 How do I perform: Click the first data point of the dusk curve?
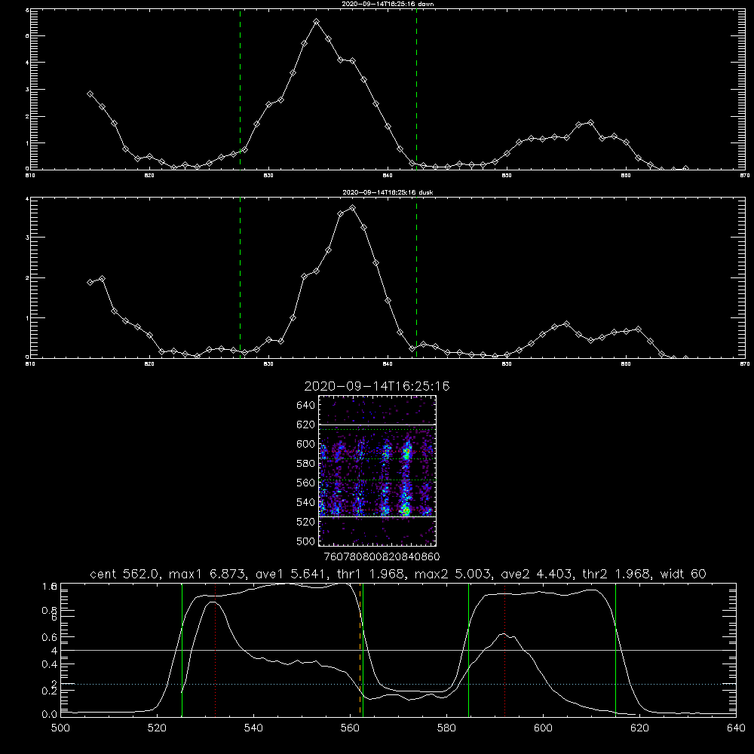pyautogui.click(x=90, y=282)
